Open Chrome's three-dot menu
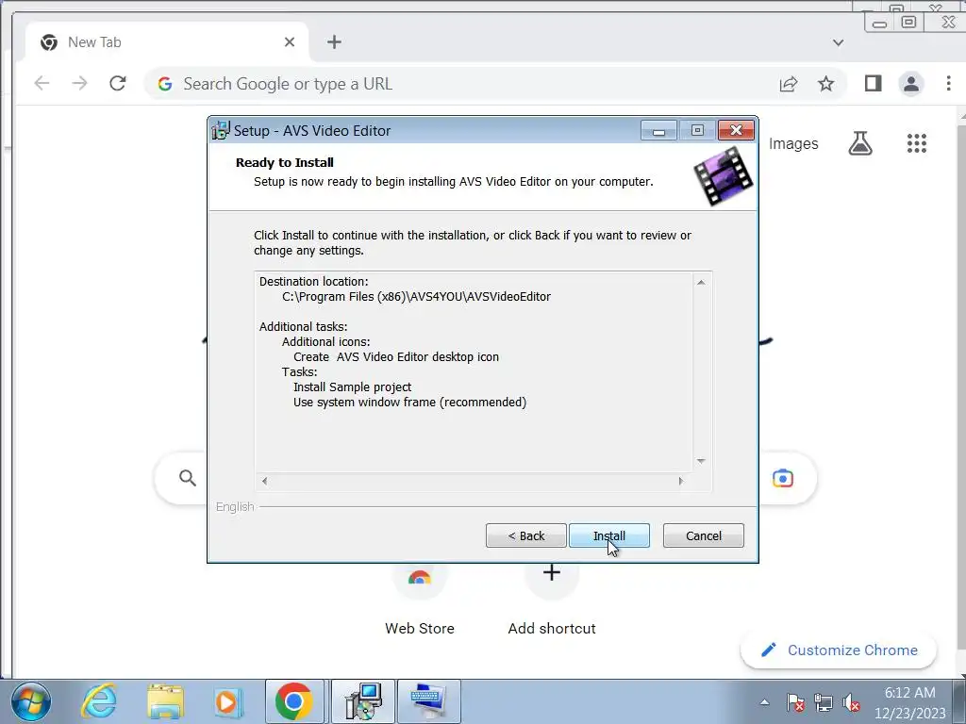 949,83
